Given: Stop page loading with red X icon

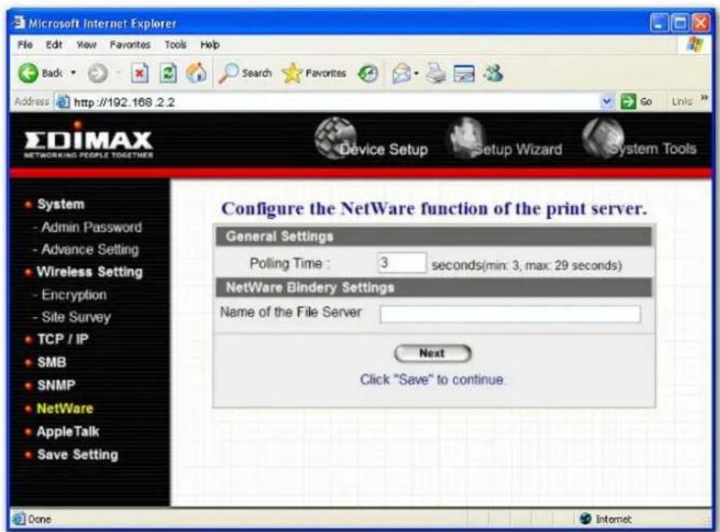Looking at the screenshot, I should (140, 74).
